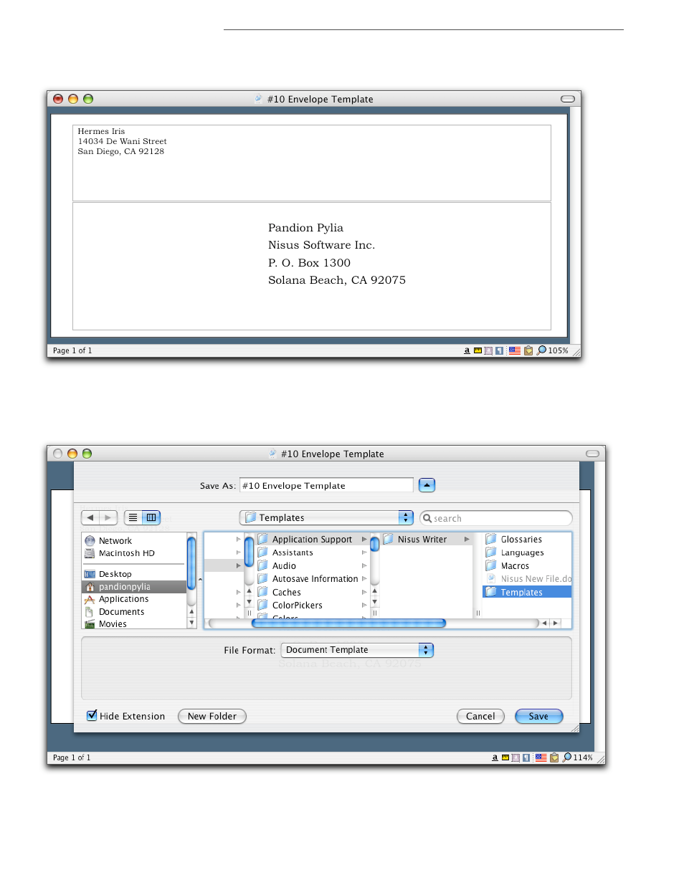Click the horizontal scrollbar thumb in the file browser
Screen dimensions: 684x885
(348, 623)
